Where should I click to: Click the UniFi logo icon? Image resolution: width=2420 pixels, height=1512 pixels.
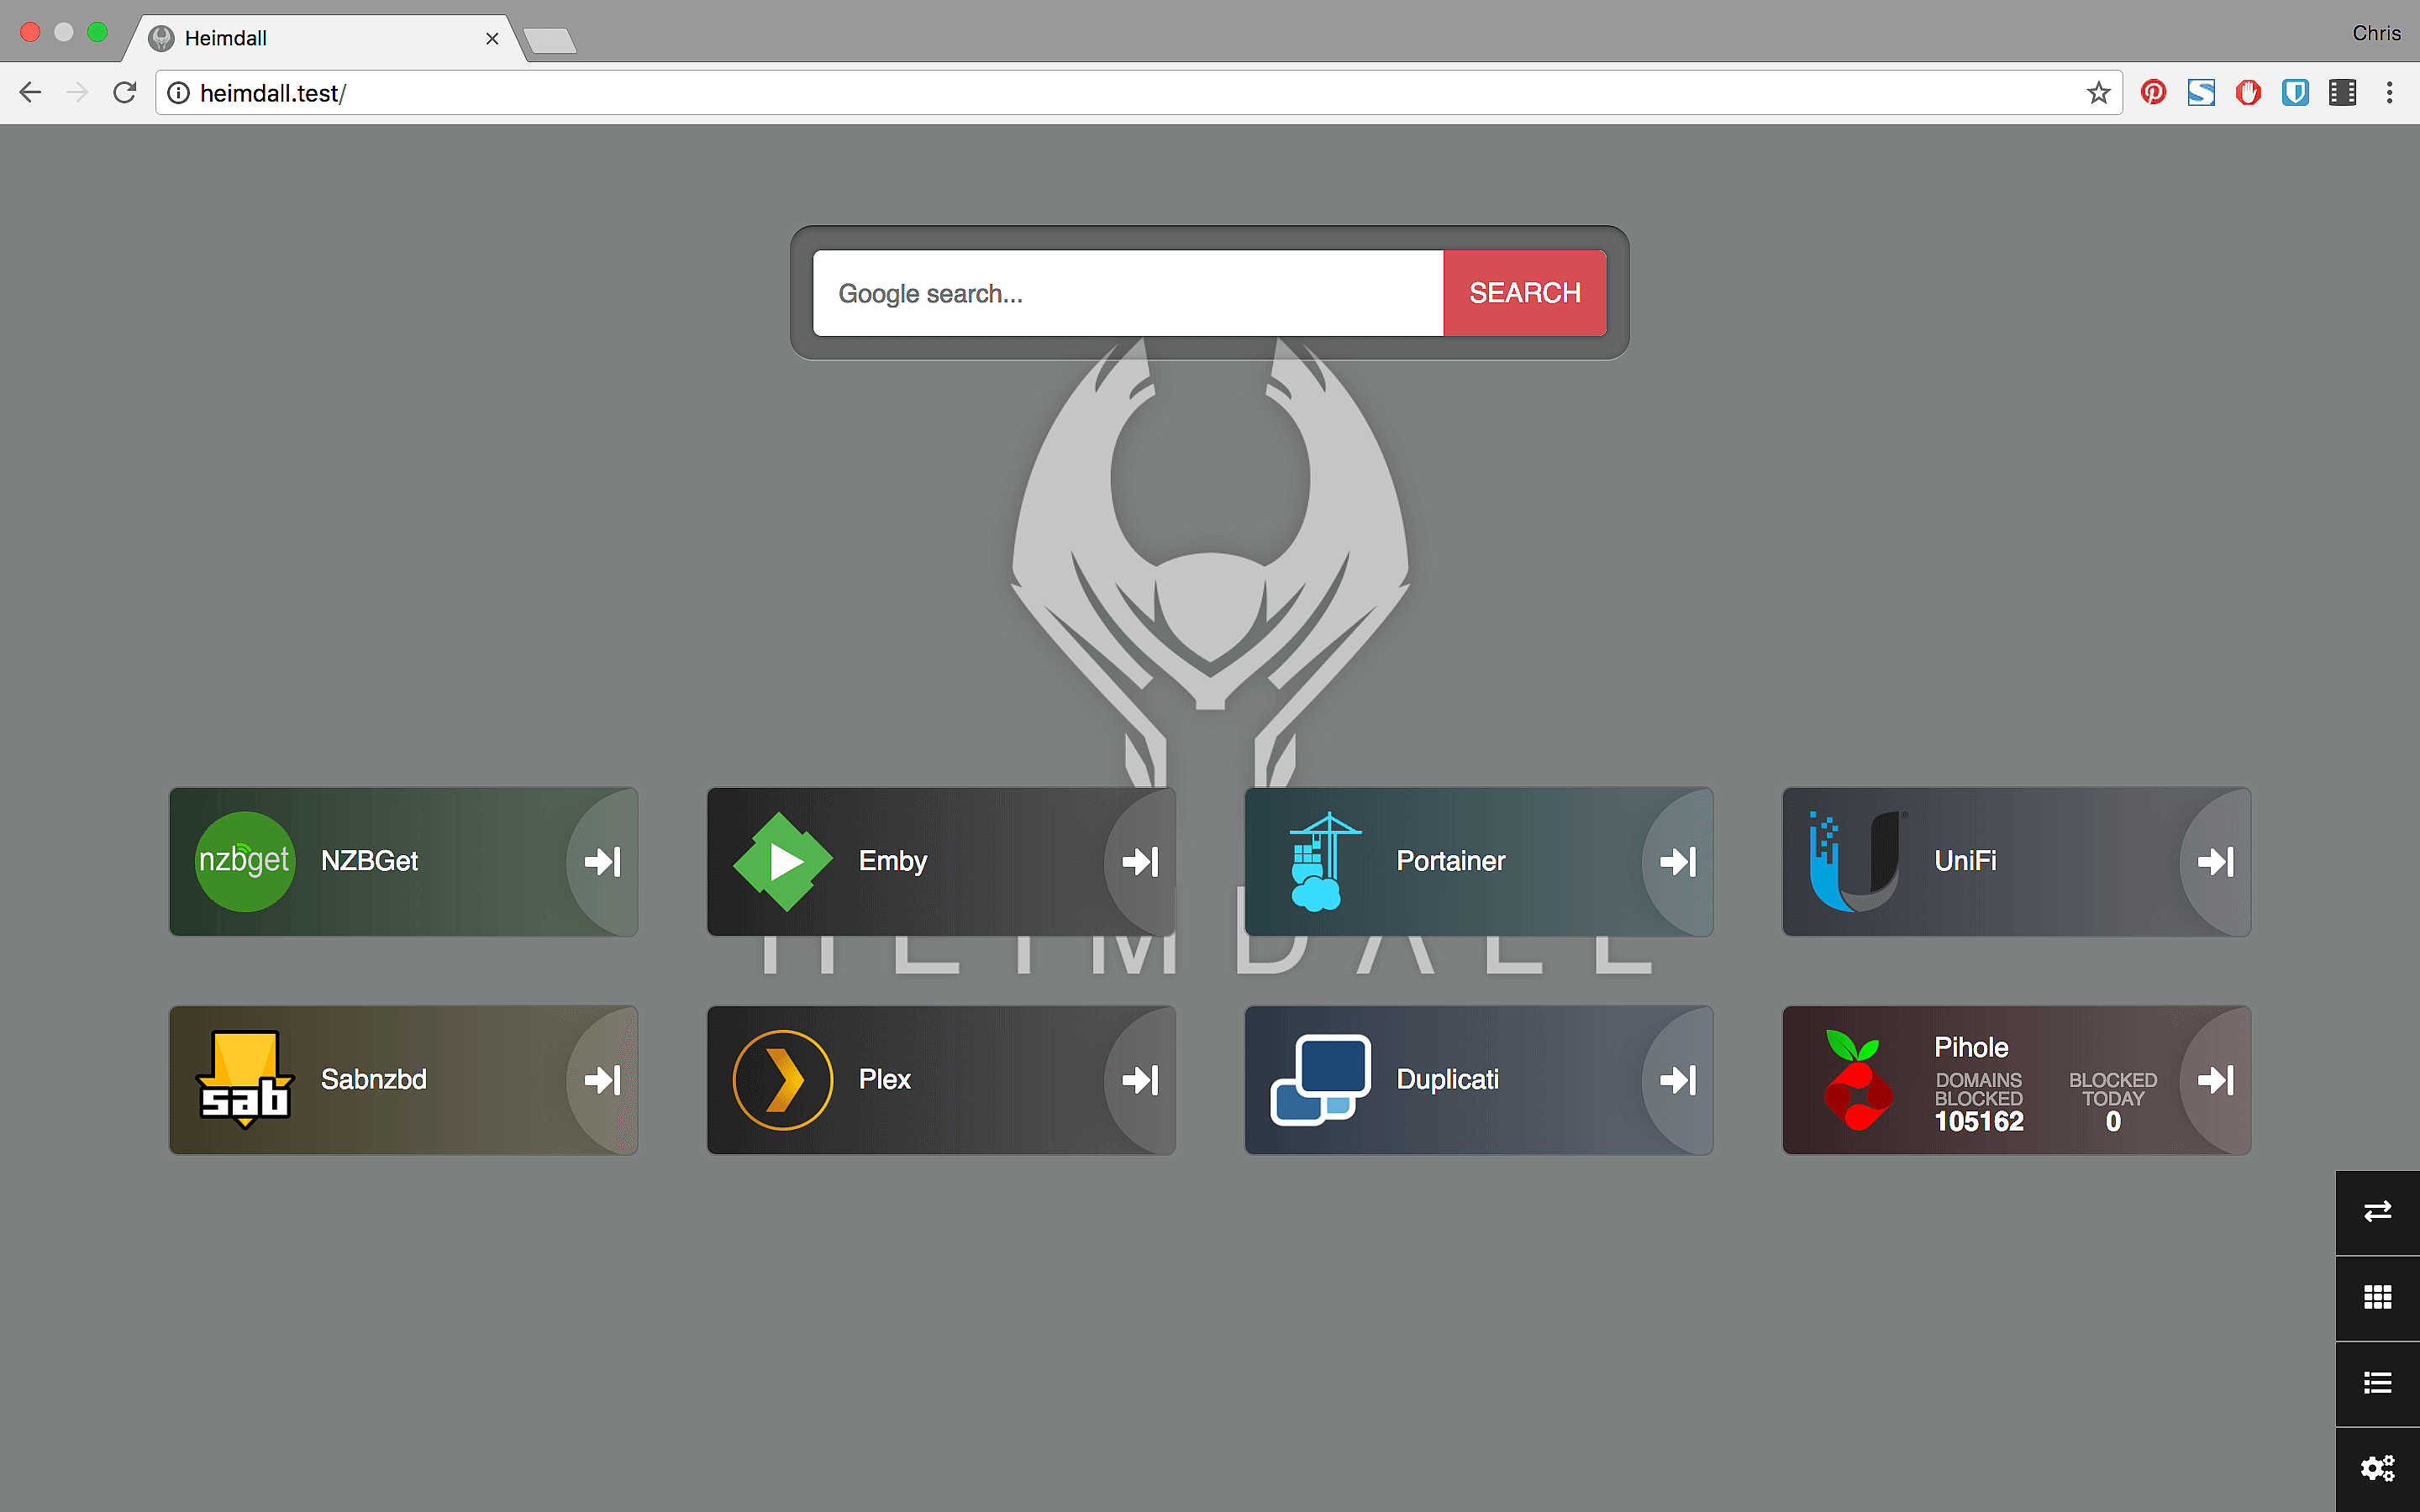[1857, 861]
